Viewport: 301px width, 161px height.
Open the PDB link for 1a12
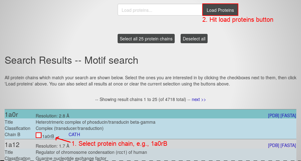tap(274, 145)
